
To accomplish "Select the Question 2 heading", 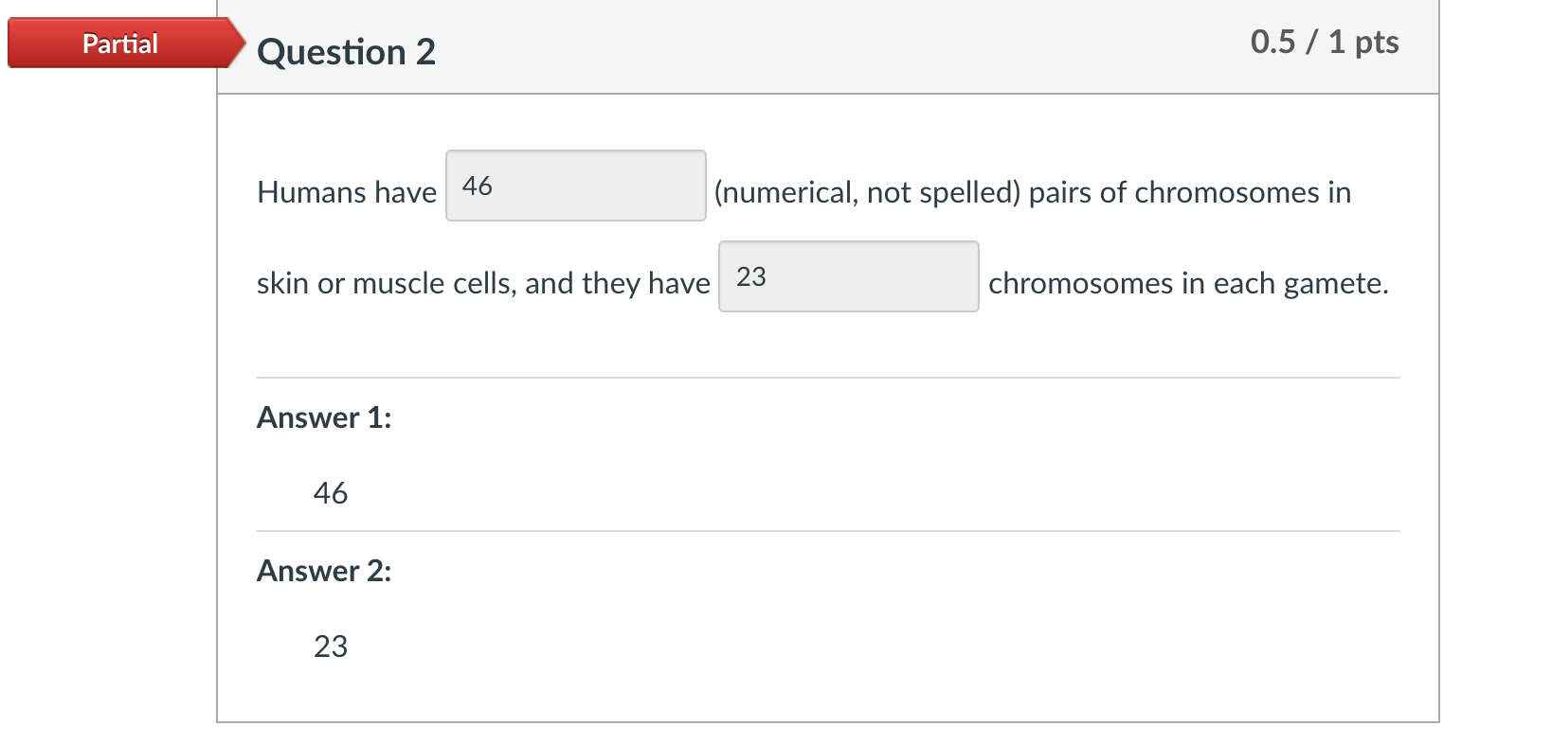I will [x=346, y=51].
